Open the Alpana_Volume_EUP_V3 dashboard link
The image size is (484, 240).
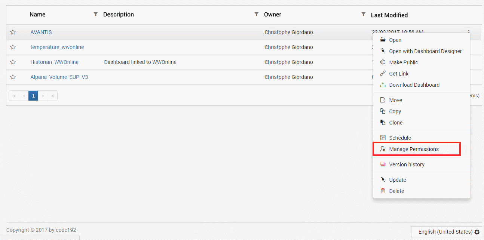(59, 77)
